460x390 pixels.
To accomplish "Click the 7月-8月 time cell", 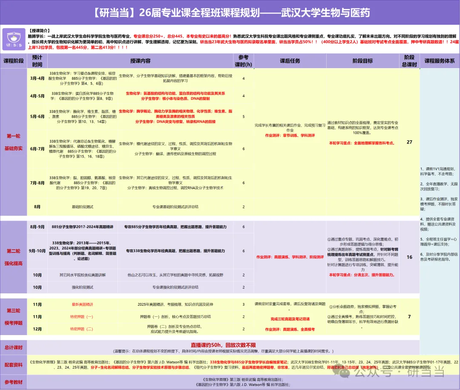I will [x=37, y=183].
